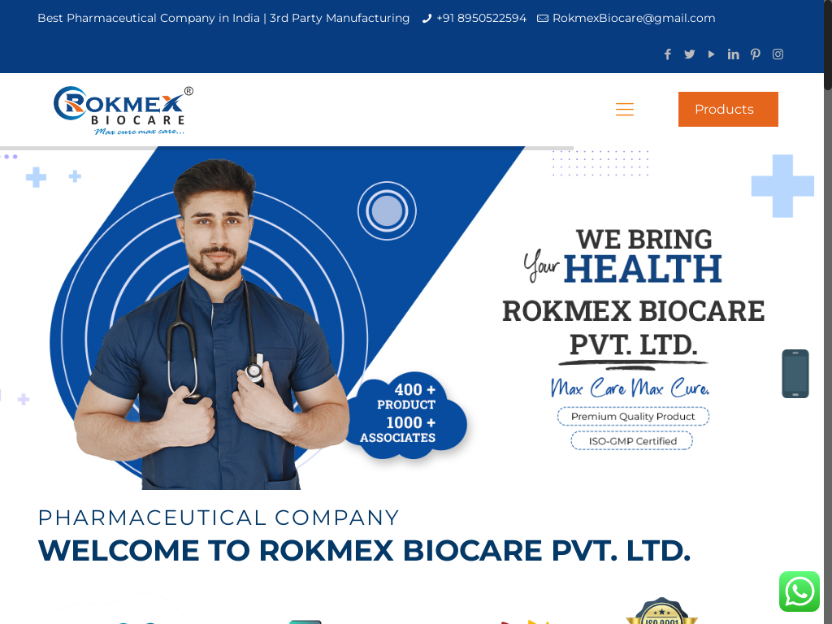Expand the orange hamburger menu
This screenshot has width=832, height=624.
click(625, 110)
